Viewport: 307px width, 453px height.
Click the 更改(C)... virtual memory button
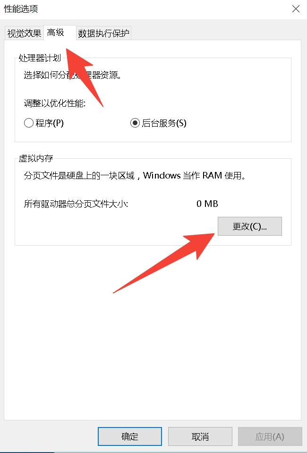tap(249, 226)
